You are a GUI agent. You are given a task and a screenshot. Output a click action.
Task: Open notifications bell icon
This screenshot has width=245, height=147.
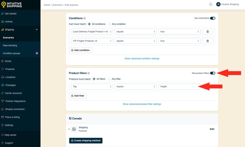(x=211, y=4)
